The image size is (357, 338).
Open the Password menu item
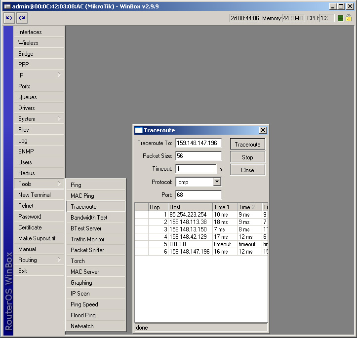pos(39,217)
